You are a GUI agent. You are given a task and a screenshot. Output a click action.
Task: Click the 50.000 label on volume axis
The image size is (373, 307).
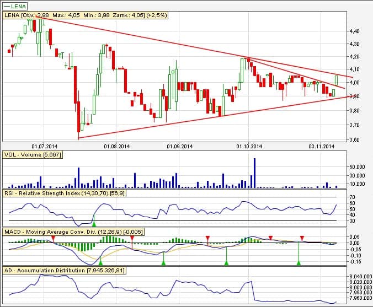(x=358, y=166)
